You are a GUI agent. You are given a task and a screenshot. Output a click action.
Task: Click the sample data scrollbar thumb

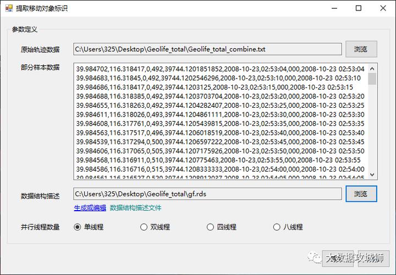click(x=372, y=79)
